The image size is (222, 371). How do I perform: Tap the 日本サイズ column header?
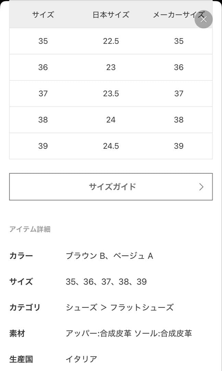coord(110,15)
